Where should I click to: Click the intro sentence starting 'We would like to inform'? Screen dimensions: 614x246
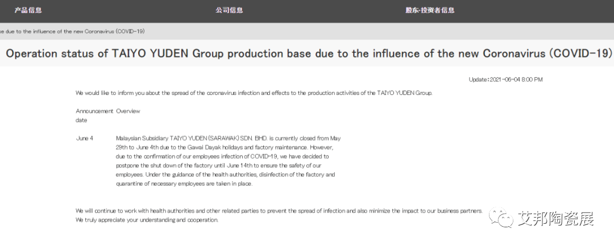[x=254, y=93]
